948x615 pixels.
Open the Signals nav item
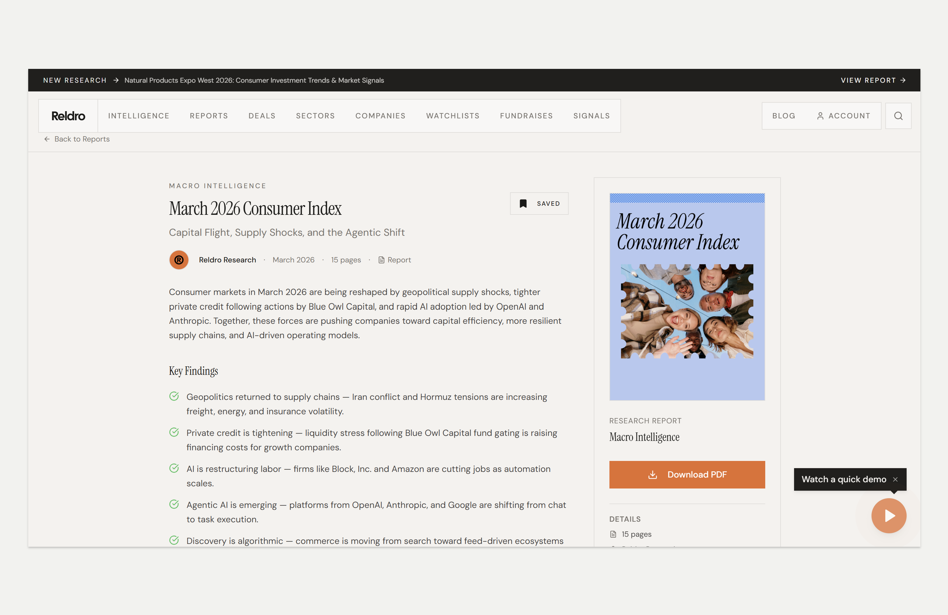tap(591, 116)
